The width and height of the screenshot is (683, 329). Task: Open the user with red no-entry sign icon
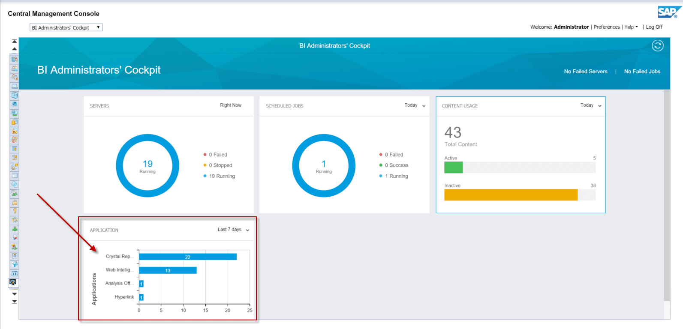coord(15,140)
